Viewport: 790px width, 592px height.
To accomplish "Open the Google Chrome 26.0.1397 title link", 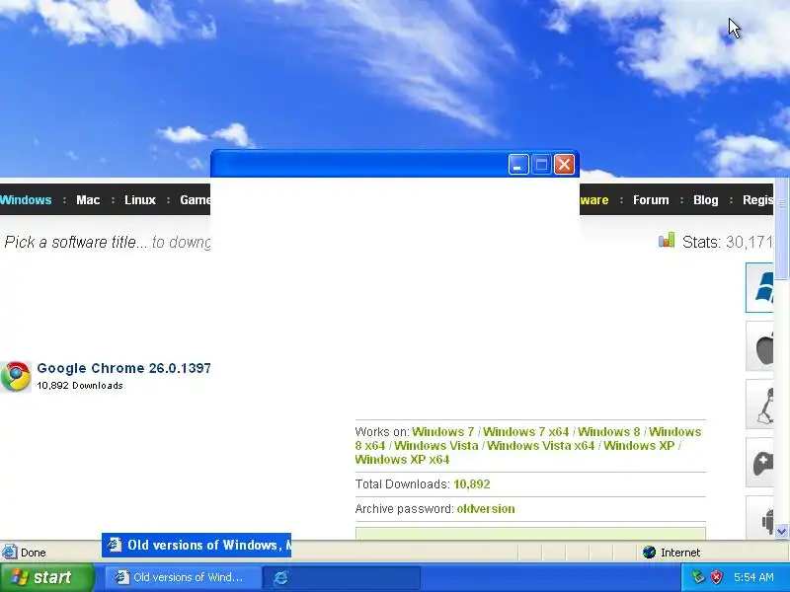I will 124,368.
